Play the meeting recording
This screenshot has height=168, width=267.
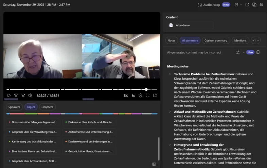[x=9, y=95]
